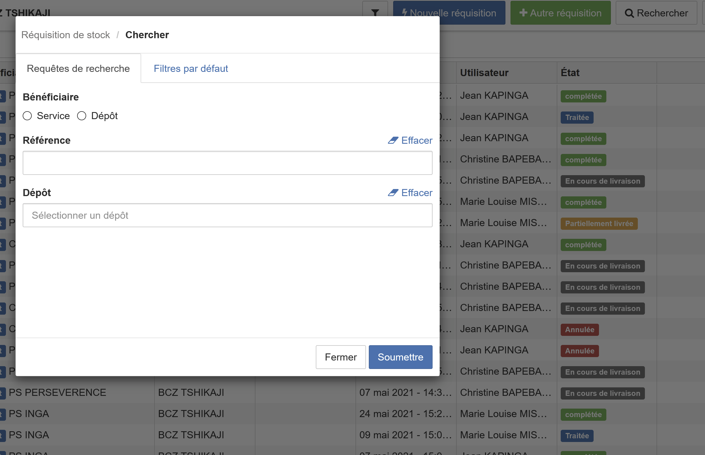705x455 pixels.
Task: Click the plus icon on Autre réquisition
Action: (x=523, y=13)
